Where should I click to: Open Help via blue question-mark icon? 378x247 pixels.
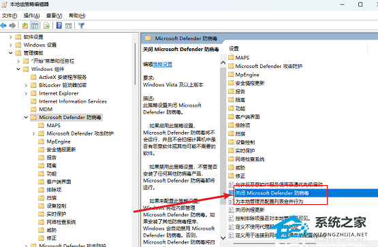click(59, 25)
